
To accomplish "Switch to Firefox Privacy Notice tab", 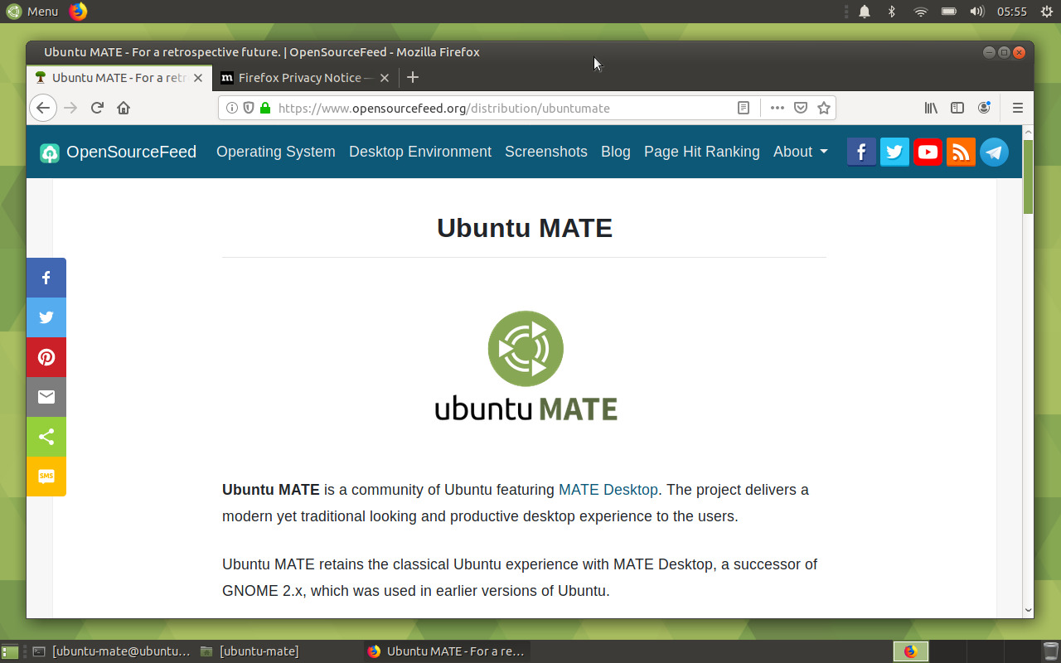I will click(x=305, y=78).
